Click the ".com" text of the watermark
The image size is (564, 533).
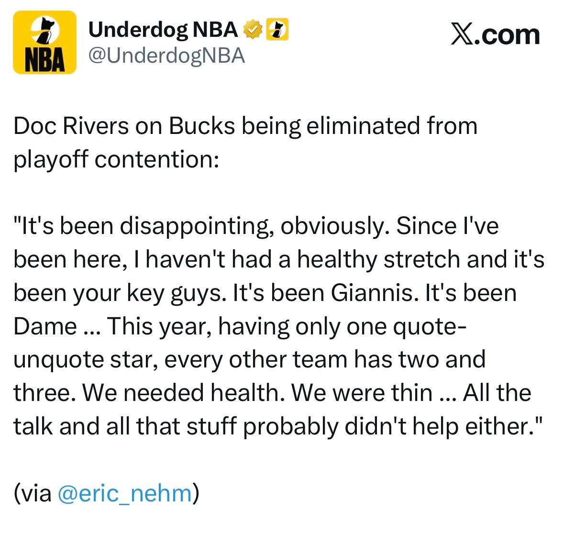pyautogui.click(x=507, y=35)
